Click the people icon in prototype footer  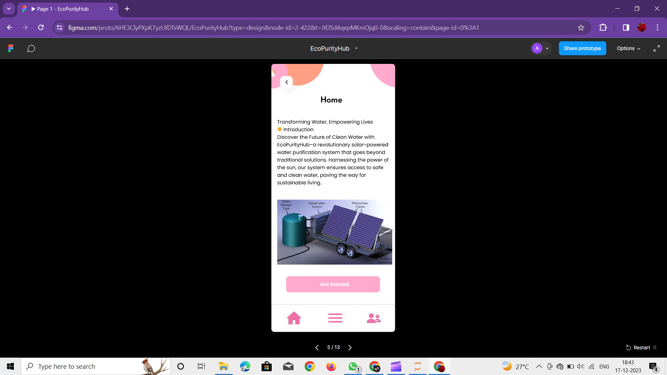373,318
